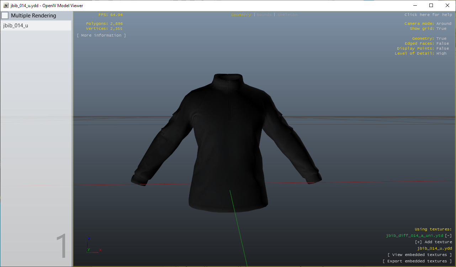Image resolution: width=456 pixels, height=267 pixels.
Task: Switch to the Skeleton tab
Action: click(x=287, y=15)
